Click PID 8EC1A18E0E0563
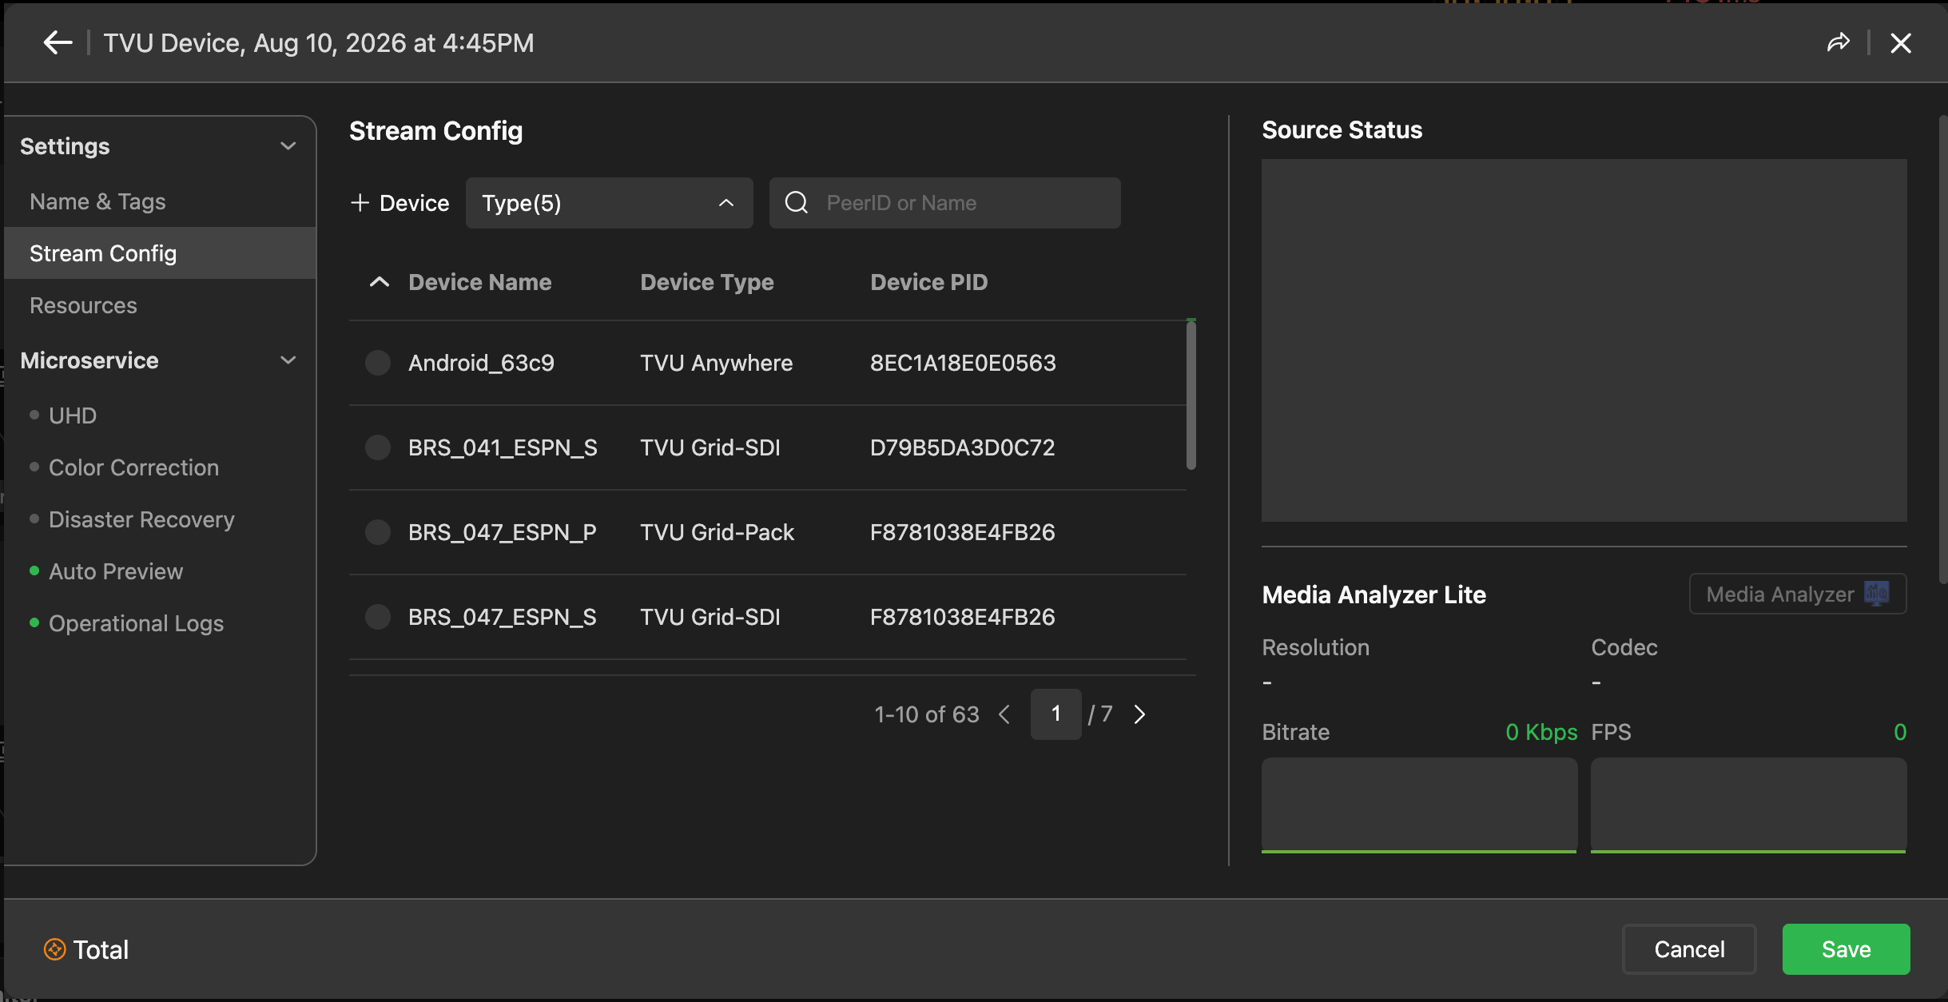 [963, 363]
